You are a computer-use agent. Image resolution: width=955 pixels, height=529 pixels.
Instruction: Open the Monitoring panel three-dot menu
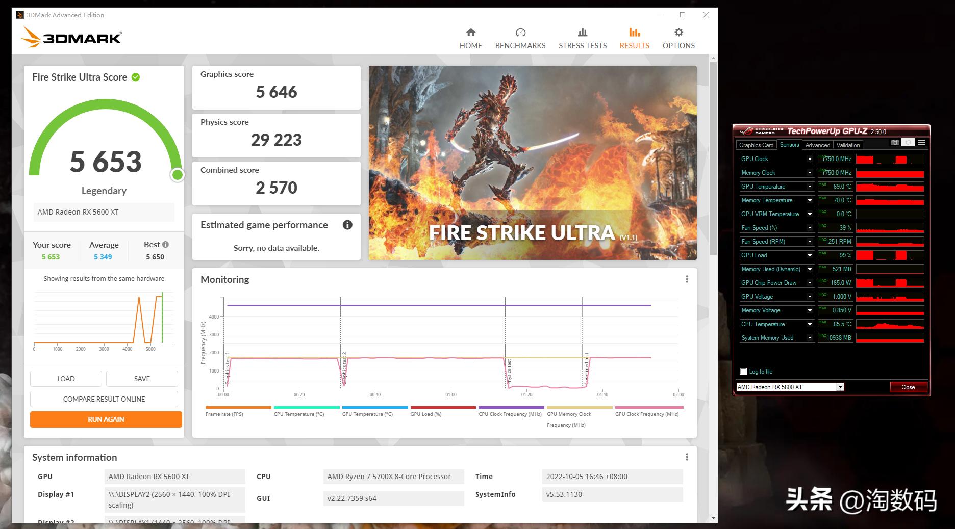(x=687, y=279)
